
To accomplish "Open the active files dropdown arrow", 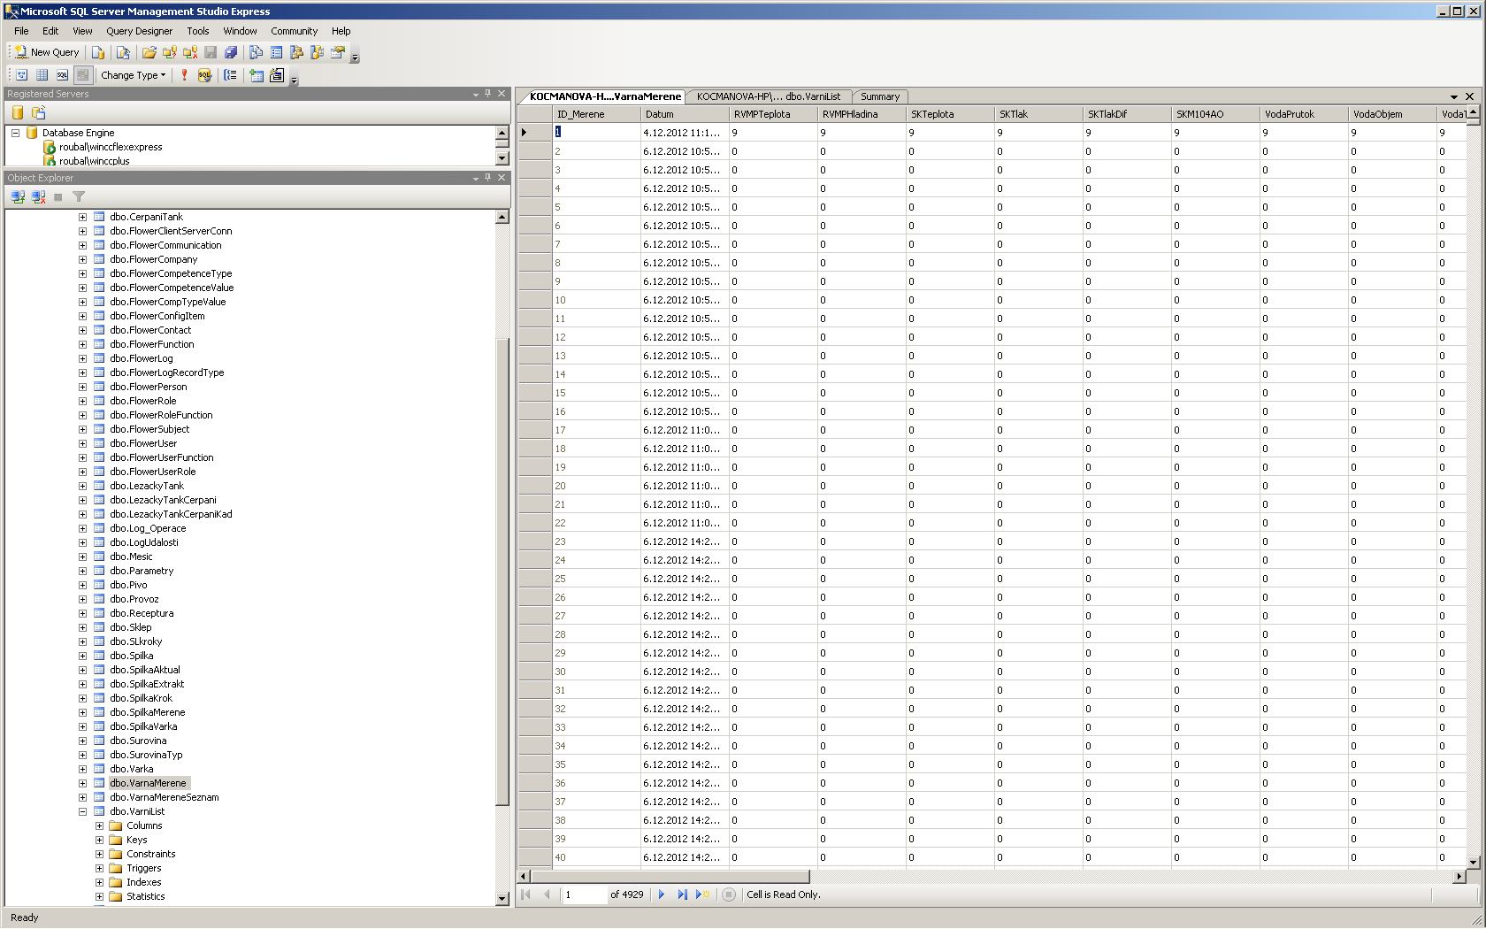I will click(x=1454, y=96).
